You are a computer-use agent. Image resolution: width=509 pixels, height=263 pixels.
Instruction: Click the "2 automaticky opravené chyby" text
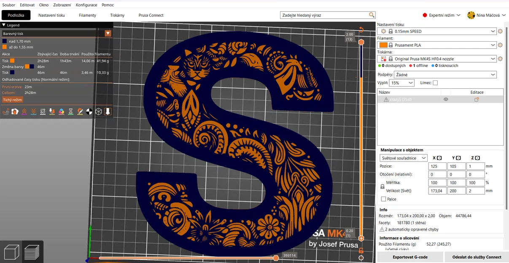pos(412,229)
